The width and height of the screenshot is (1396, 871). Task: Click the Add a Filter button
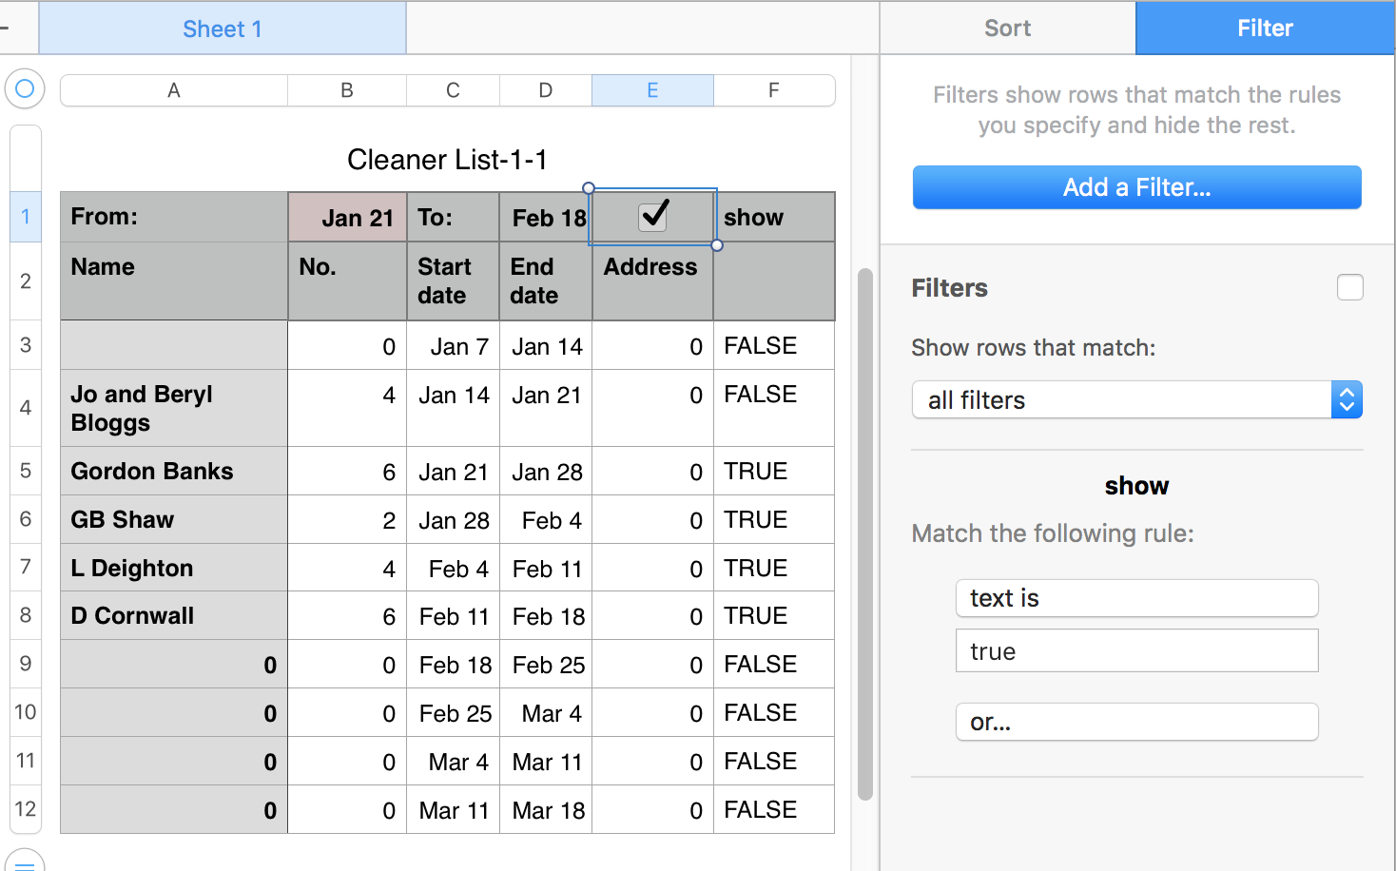click(x=1136, y=187)
